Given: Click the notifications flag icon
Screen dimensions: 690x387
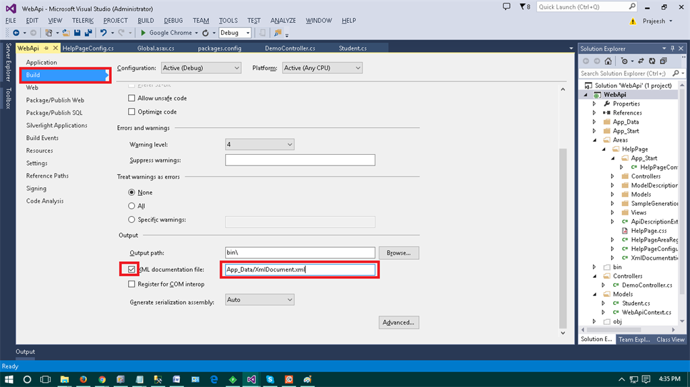Looking at the screenshot, I should tap(522, 7).
